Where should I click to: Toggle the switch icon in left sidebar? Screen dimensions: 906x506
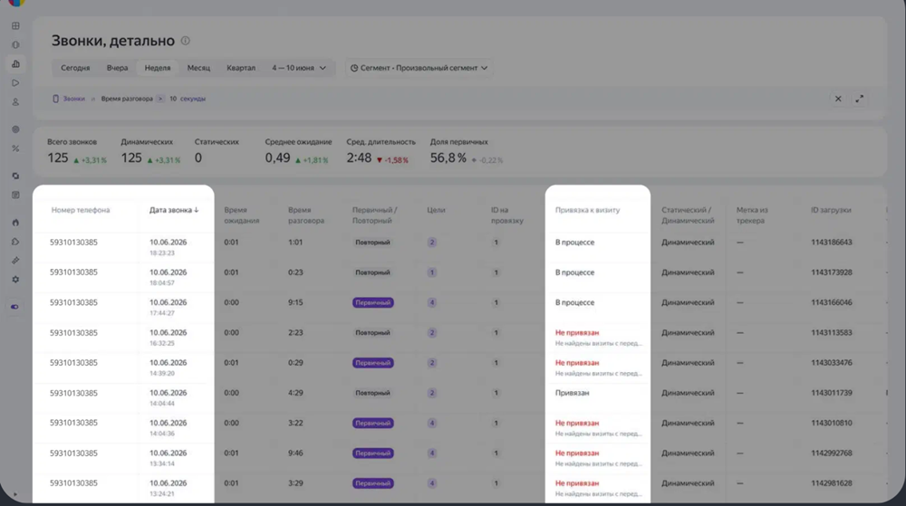click(x=15, y=307)
